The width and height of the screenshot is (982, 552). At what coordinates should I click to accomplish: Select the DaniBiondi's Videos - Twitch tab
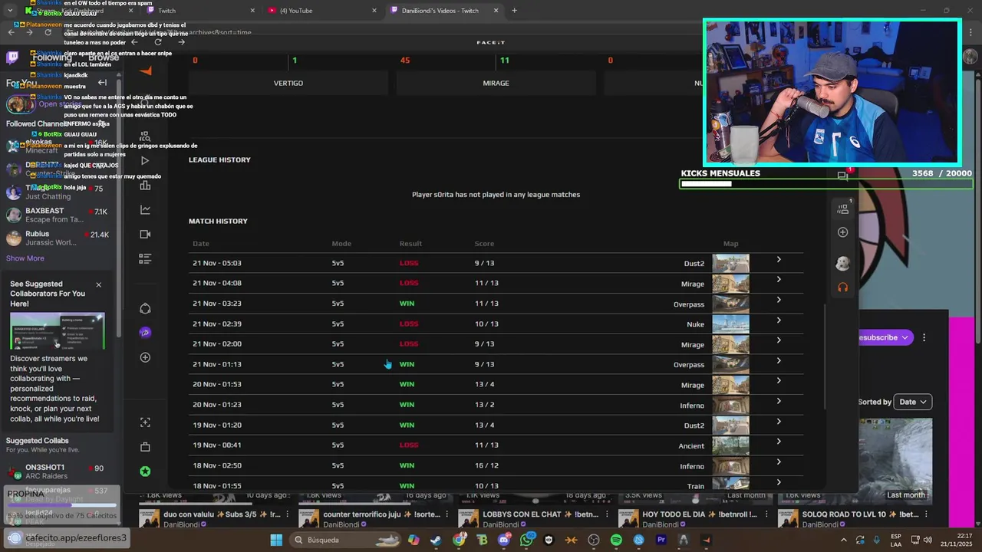tap(445, 11)
